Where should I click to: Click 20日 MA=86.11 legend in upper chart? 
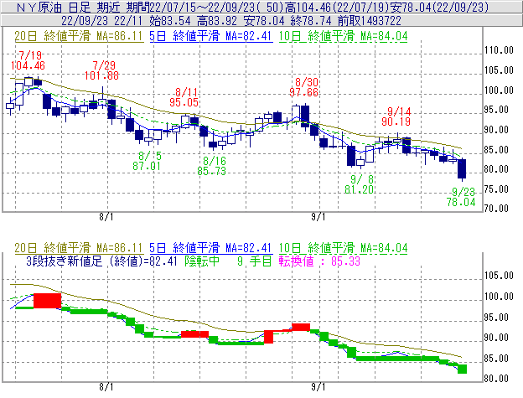tap(57, 36)
